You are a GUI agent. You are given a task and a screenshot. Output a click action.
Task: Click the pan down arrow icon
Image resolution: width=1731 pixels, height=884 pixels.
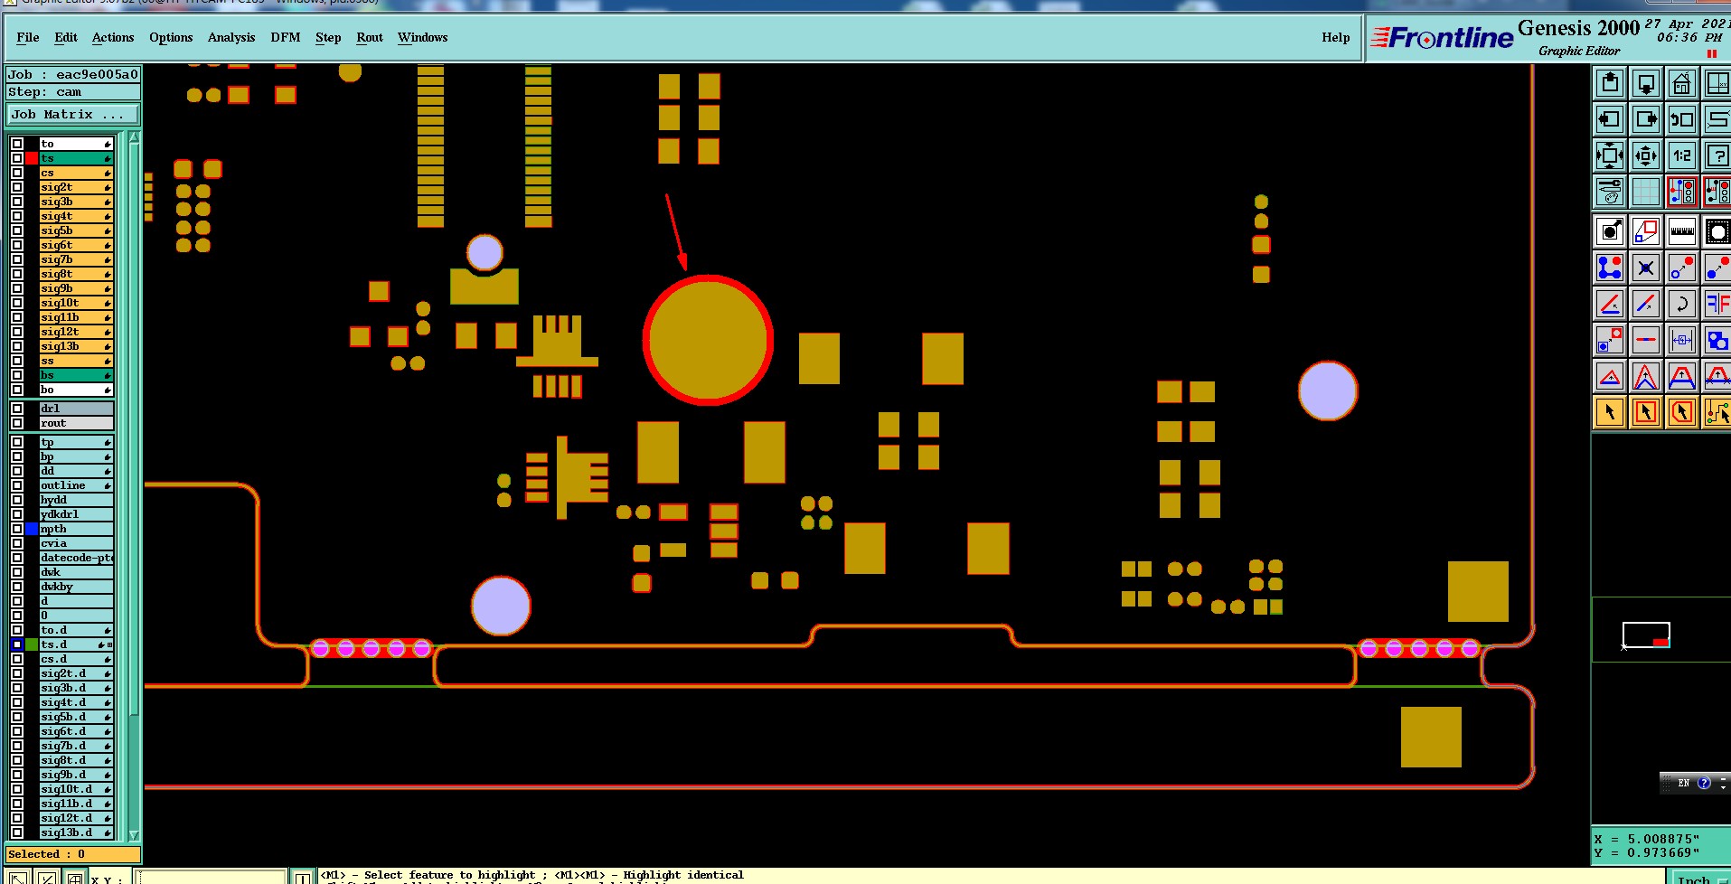pyautogui.click(x=1646, y=83)
